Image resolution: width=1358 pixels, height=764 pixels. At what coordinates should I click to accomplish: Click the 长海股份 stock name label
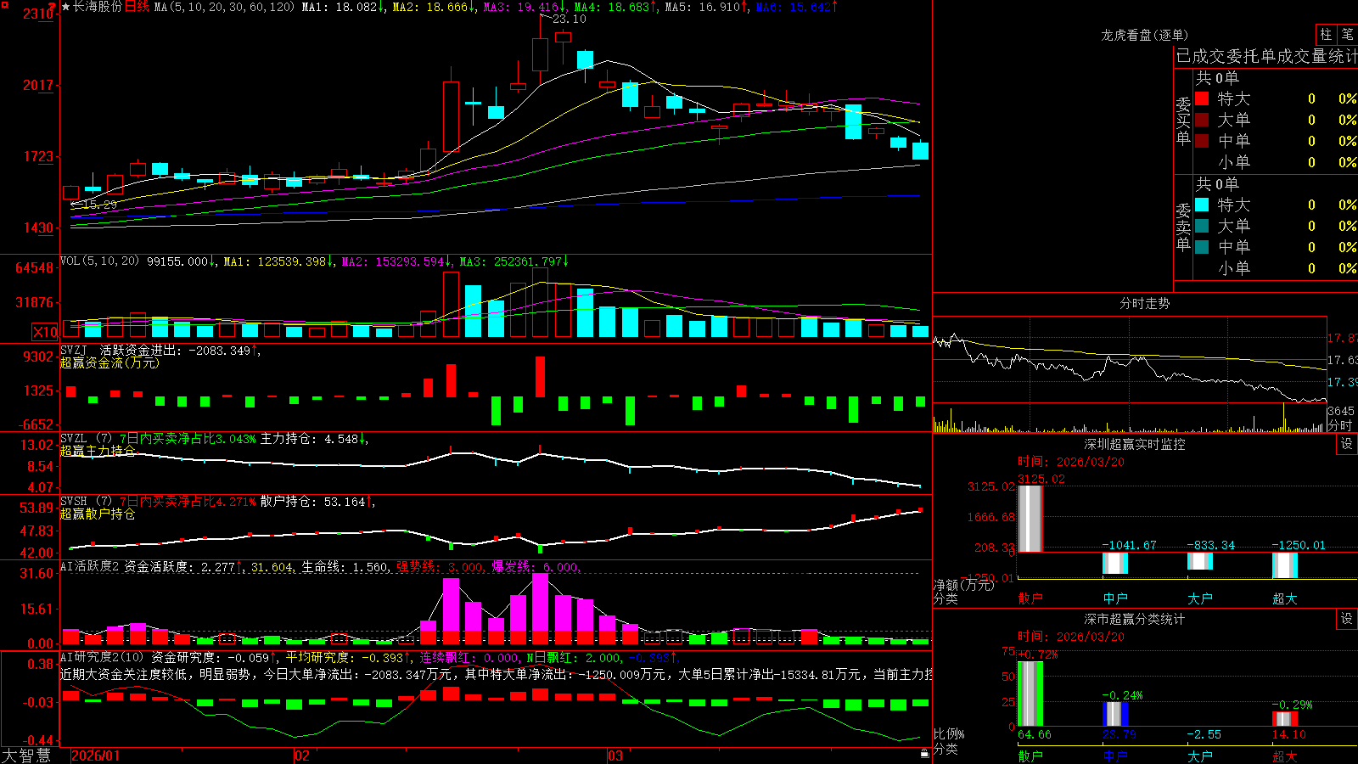pos(98,7)
